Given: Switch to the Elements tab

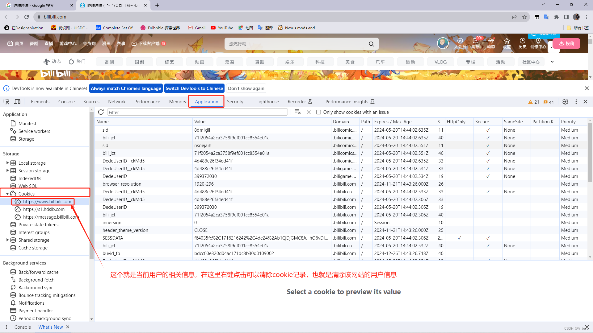Looking at the screenshot, I should [40, 102].
